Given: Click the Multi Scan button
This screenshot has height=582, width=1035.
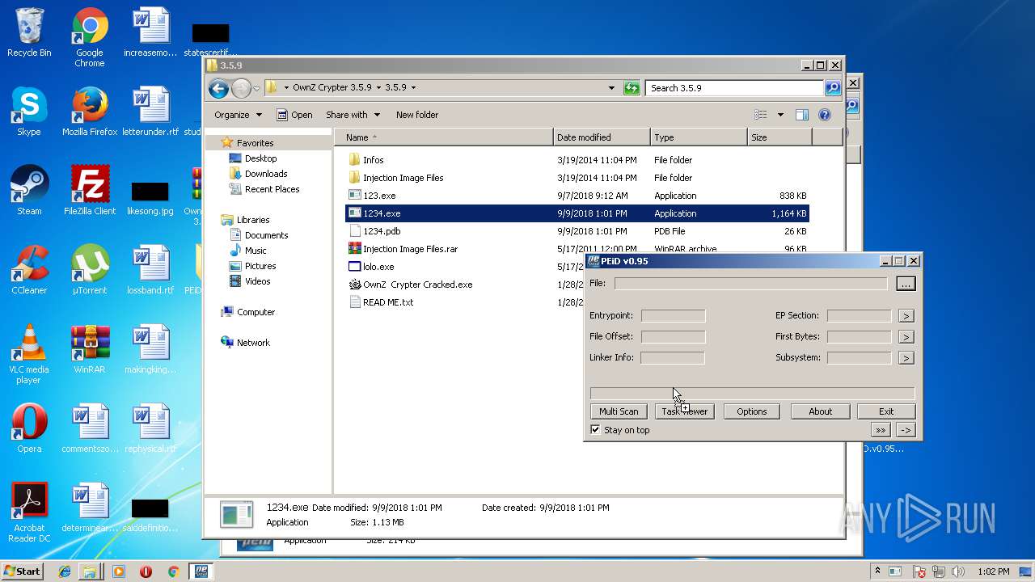Looking at the screenshot, I should [619, 411].
